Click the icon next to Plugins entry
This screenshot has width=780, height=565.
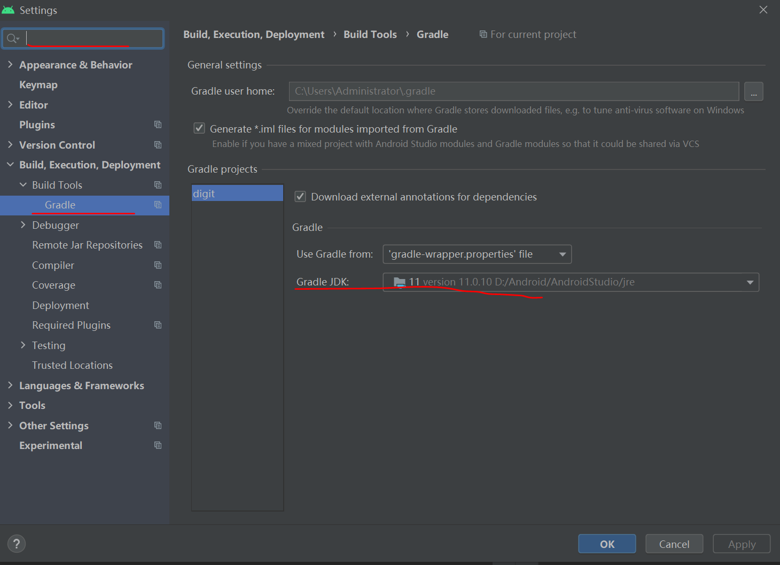click(x=158, y=125)
